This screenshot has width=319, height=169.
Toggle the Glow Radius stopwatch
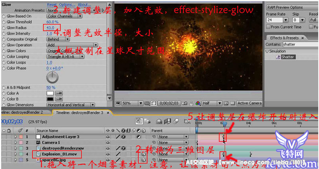tap(3, 28)
